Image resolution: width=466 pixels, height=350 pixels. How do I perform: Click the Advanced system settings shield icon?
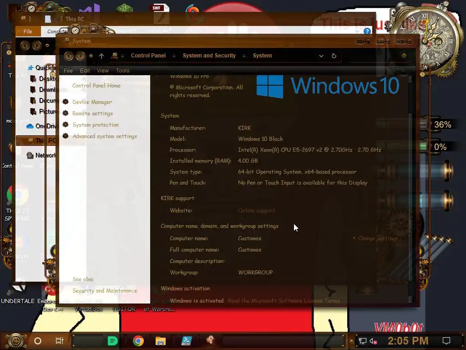[66, 136]
